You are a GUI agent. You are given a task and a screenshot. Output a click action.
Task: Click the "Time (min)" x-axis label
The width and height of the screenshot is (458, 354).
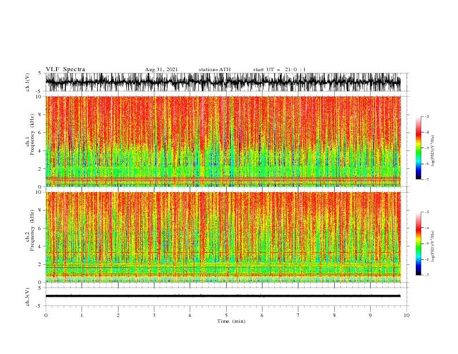pyautogui.click(x=231, y=321)
